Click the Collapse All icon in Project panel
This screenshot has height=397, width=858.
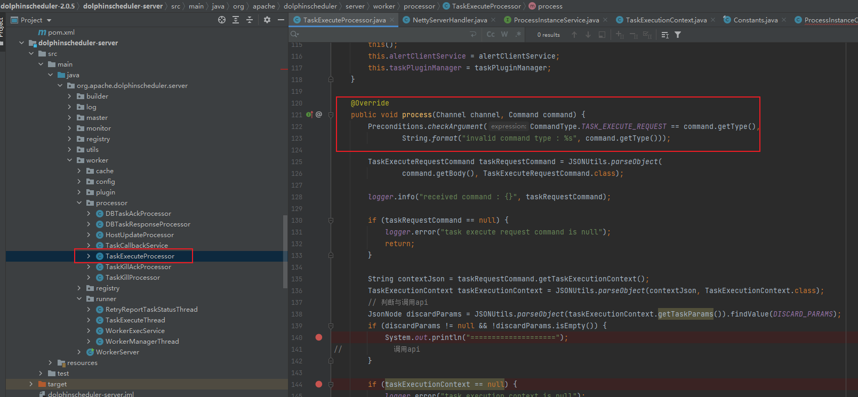click(x=250, y=20)
